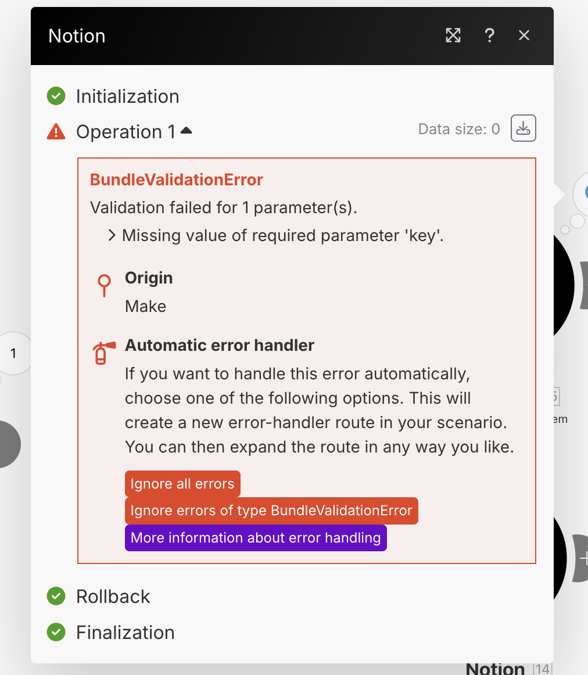Download the Operation 1 output bundle
Screen dimensions: 588x675
(x=523, y=128)
